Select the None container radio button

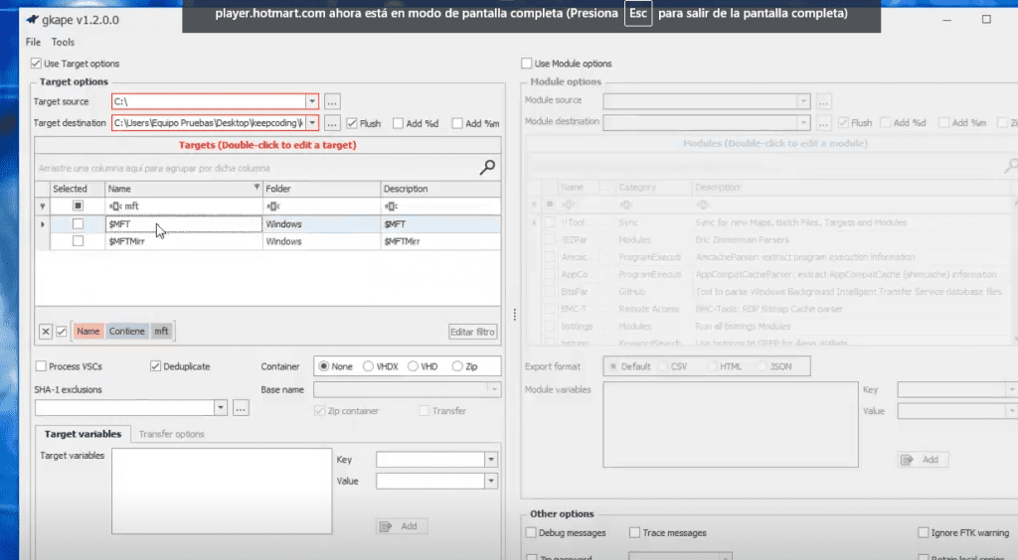[323, 366]
